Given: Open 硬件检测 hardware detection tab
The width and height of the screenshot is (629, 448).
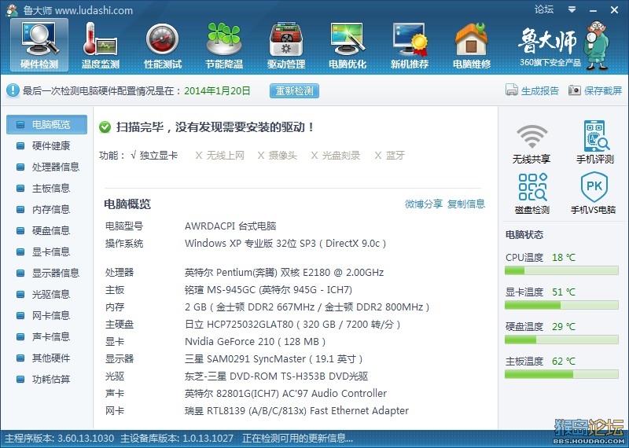Looking at the screenshot, I should [x=39, y=45].
